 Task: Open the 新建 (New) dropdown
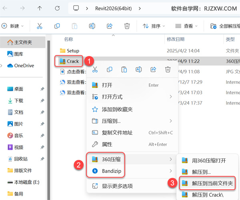(12, 26)
